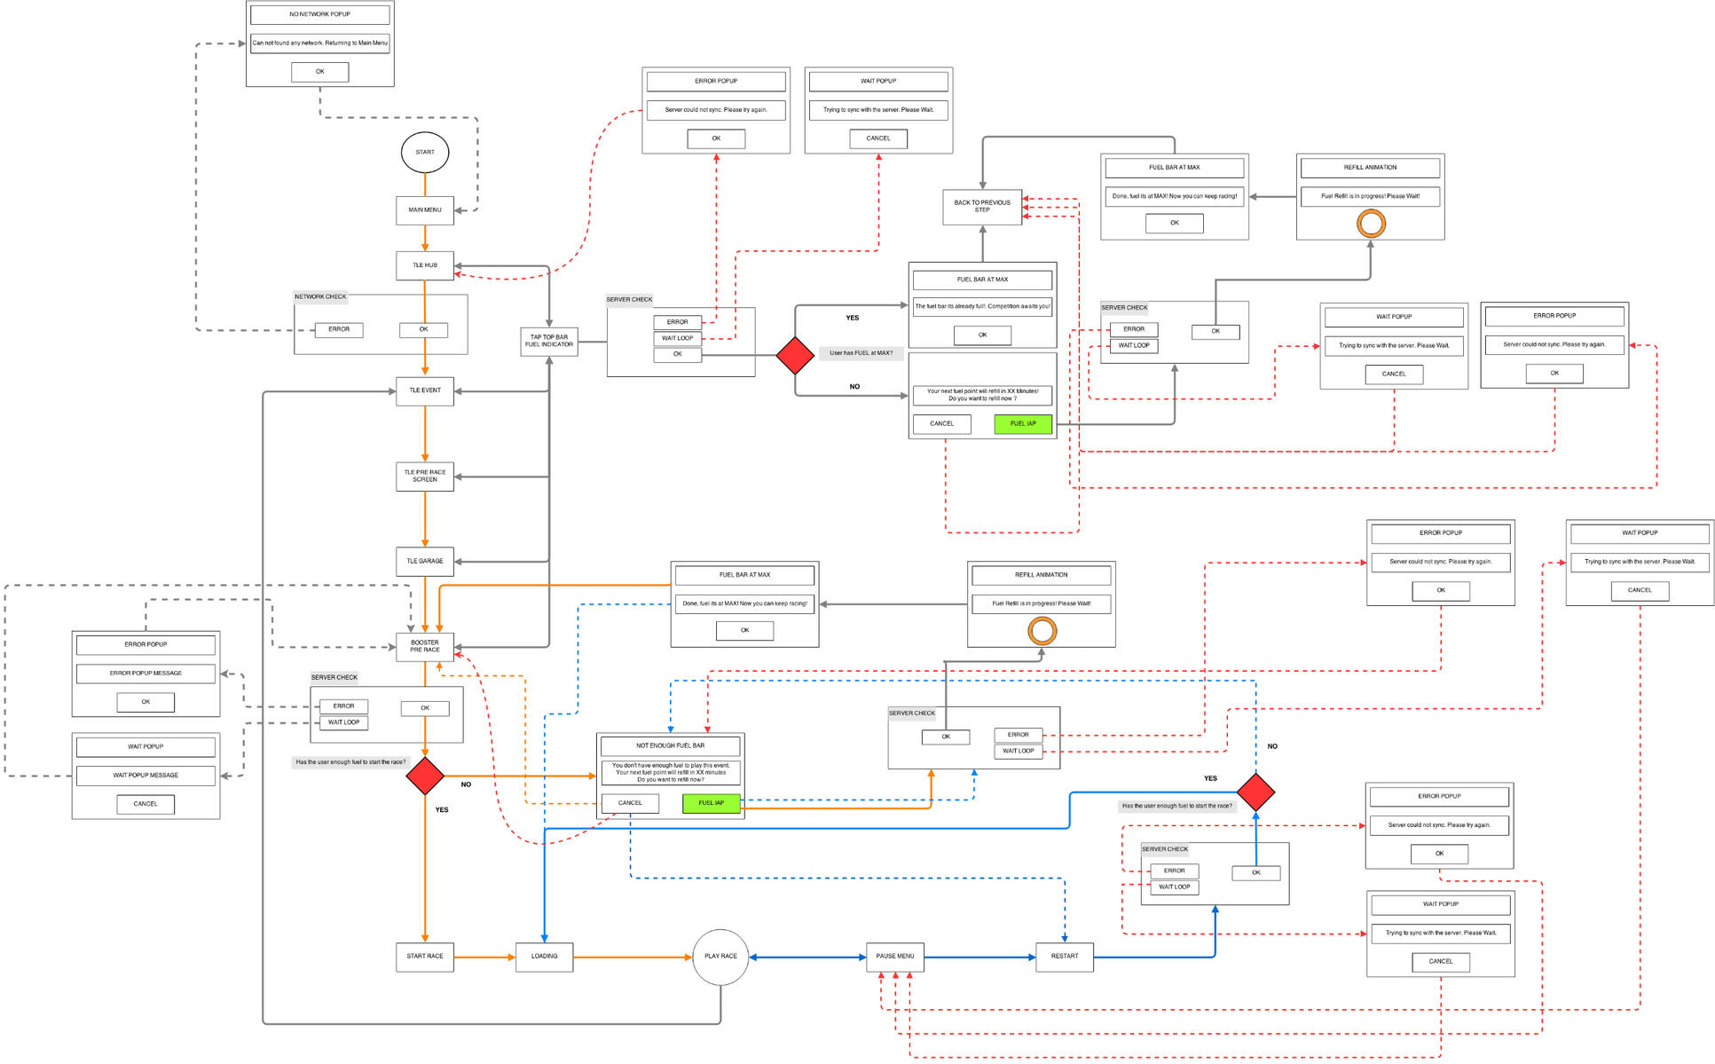This screenshot has height=1064, width=1715.
Task: Select the RESTART box
Action: 1064,957
